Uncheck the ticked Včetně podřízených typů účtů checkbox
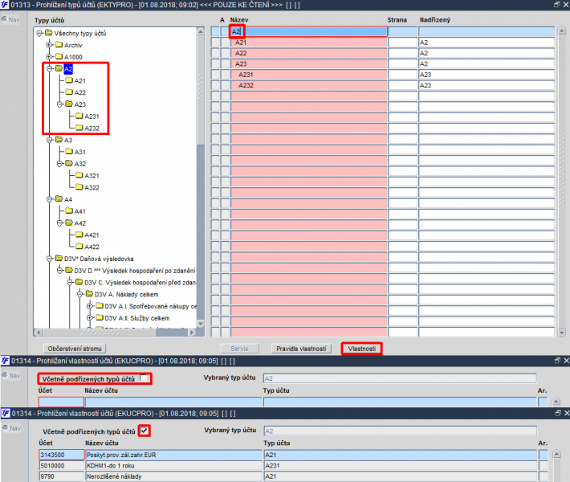 point(145,431)
